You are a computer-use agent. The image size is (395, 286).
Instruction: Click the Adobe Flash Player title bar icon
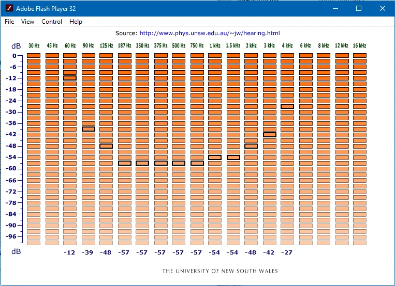click(9, 8)
